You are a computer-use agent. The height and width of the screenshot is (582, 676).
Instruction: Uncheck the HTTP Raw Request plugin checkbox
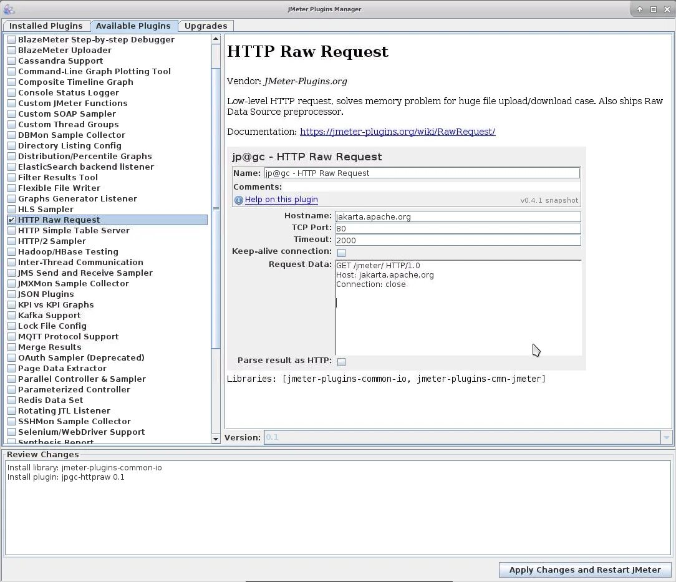pyautogui.click(x=12, y=220)
